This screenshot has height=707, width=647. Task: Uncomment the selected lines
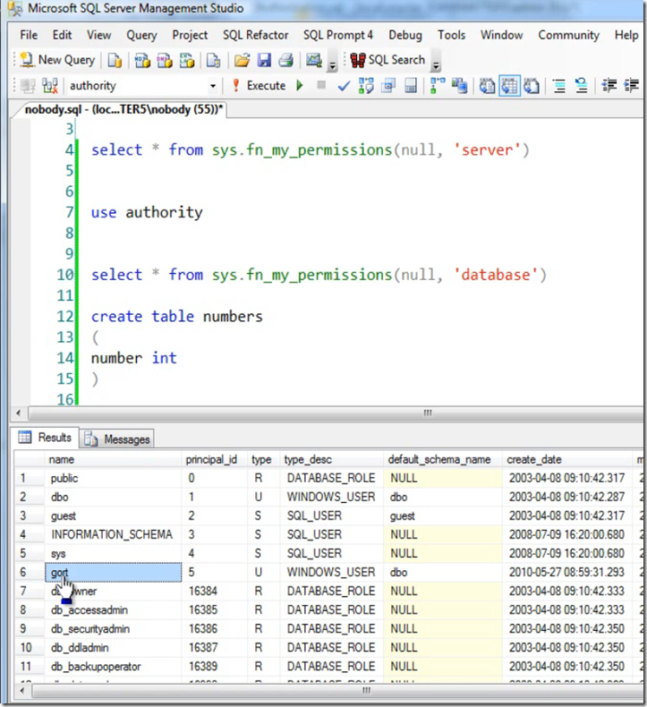click(581, 86)
